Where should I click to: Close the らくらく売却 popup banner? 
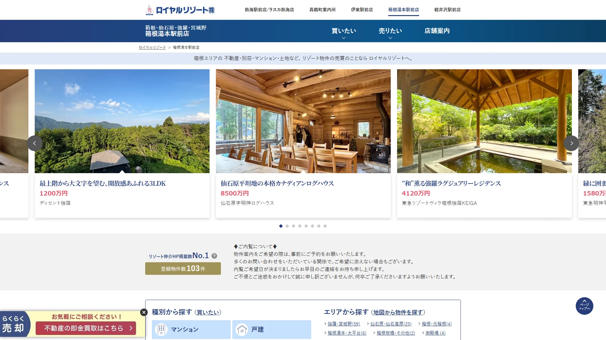pyautogui.click(x=144, y=312)
